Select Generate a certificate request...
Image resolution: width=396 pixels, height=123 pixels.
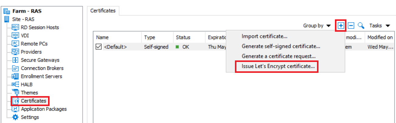click(x=279, y=56)
